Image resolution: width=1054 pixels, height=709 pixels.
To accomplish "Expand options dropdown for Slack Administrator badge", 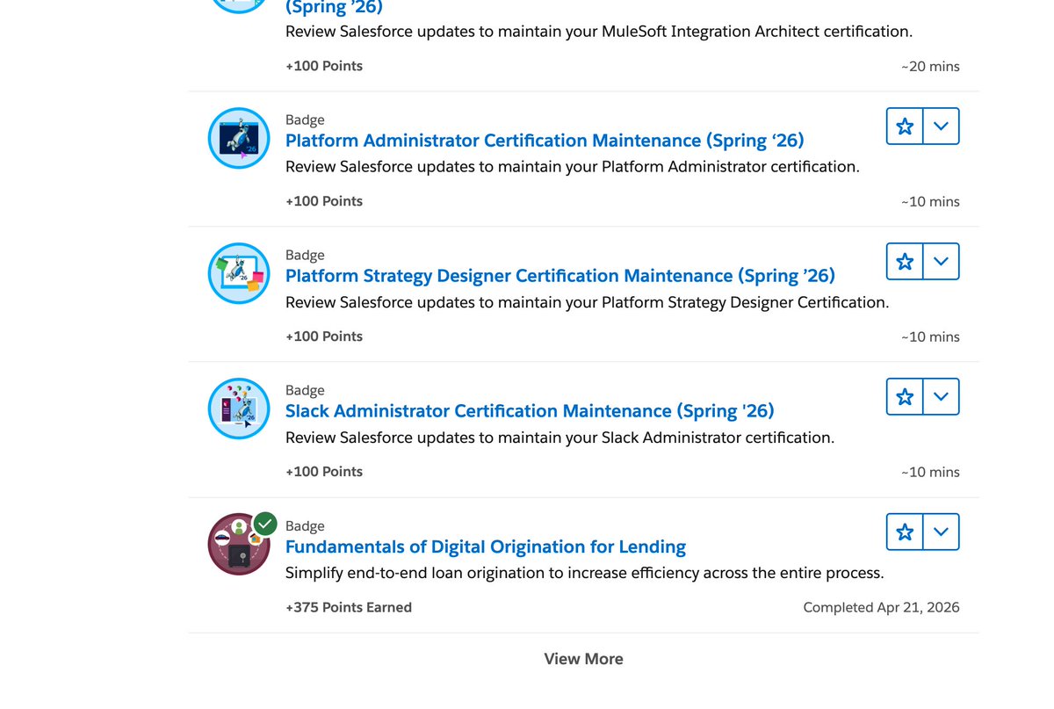I will [x=942, y=397].
